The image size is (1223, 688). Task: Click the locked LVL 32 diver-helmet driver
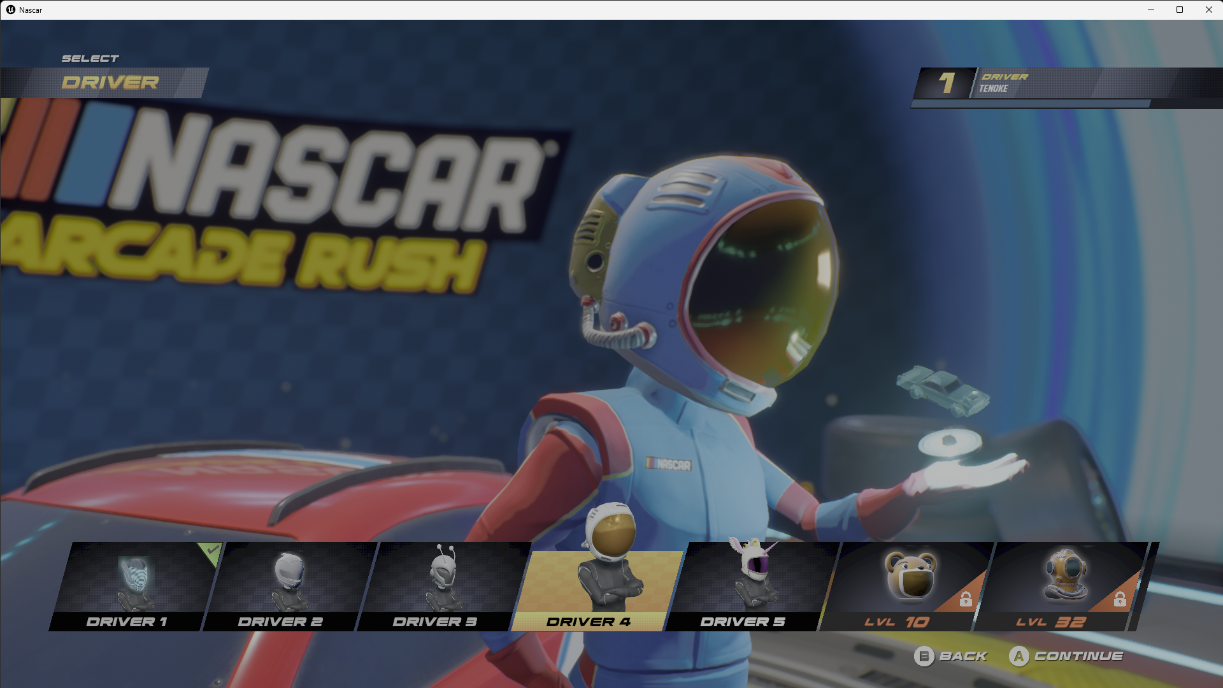point(1061,587)
